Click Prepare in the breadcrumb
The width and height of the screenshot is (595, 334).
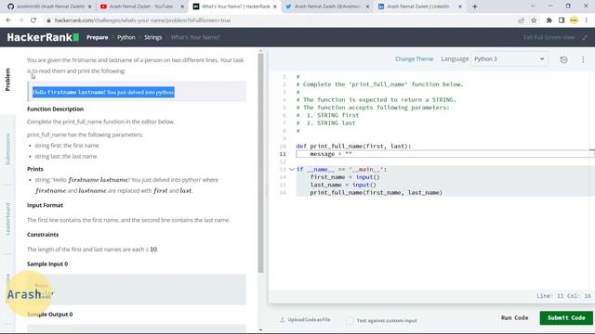point(97,37)
